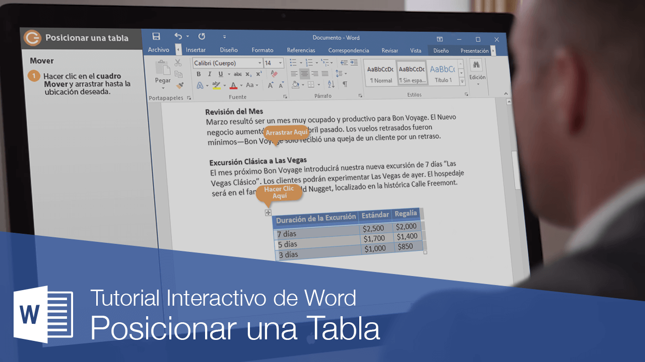
Task: Open the Fuente dialog launcher
Action: [x=285, y=97]
